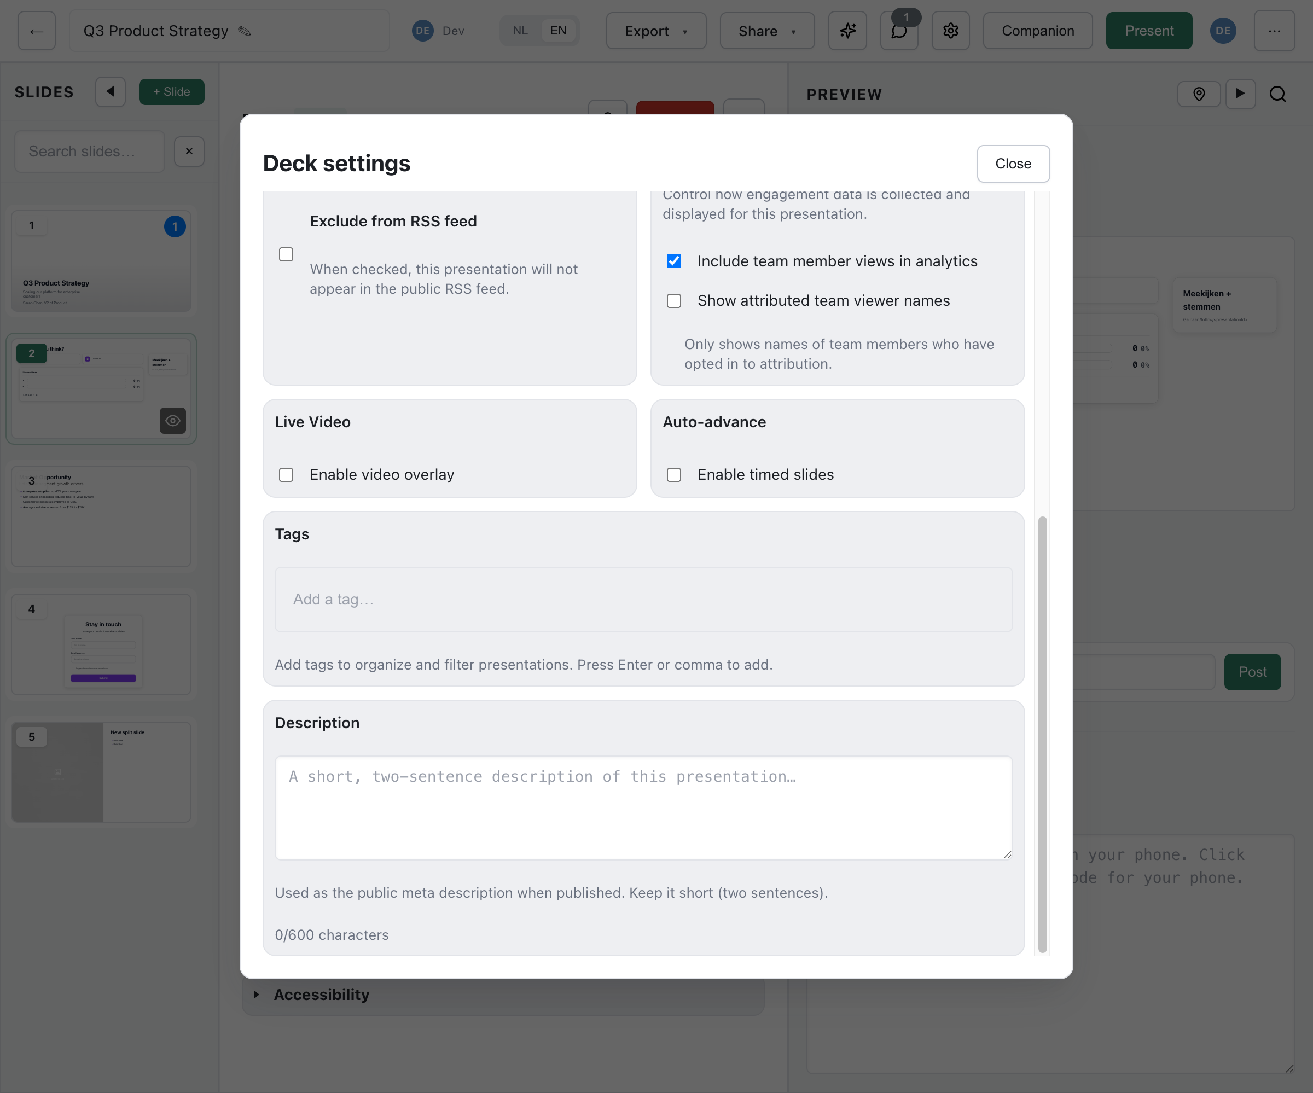Click the Meekijken + stemmen card in Preview
Image resolution: width=1313 pixels, height=1093 pixels.
coord(1225,305)
